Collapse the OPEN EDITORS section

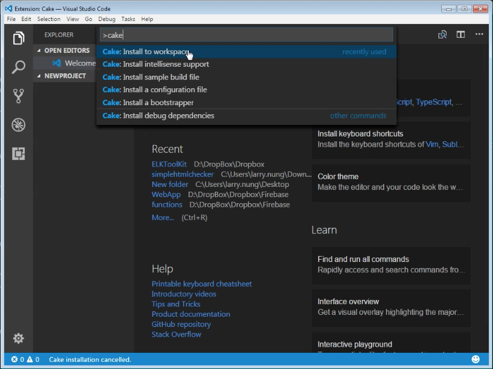tap(38, 50)
